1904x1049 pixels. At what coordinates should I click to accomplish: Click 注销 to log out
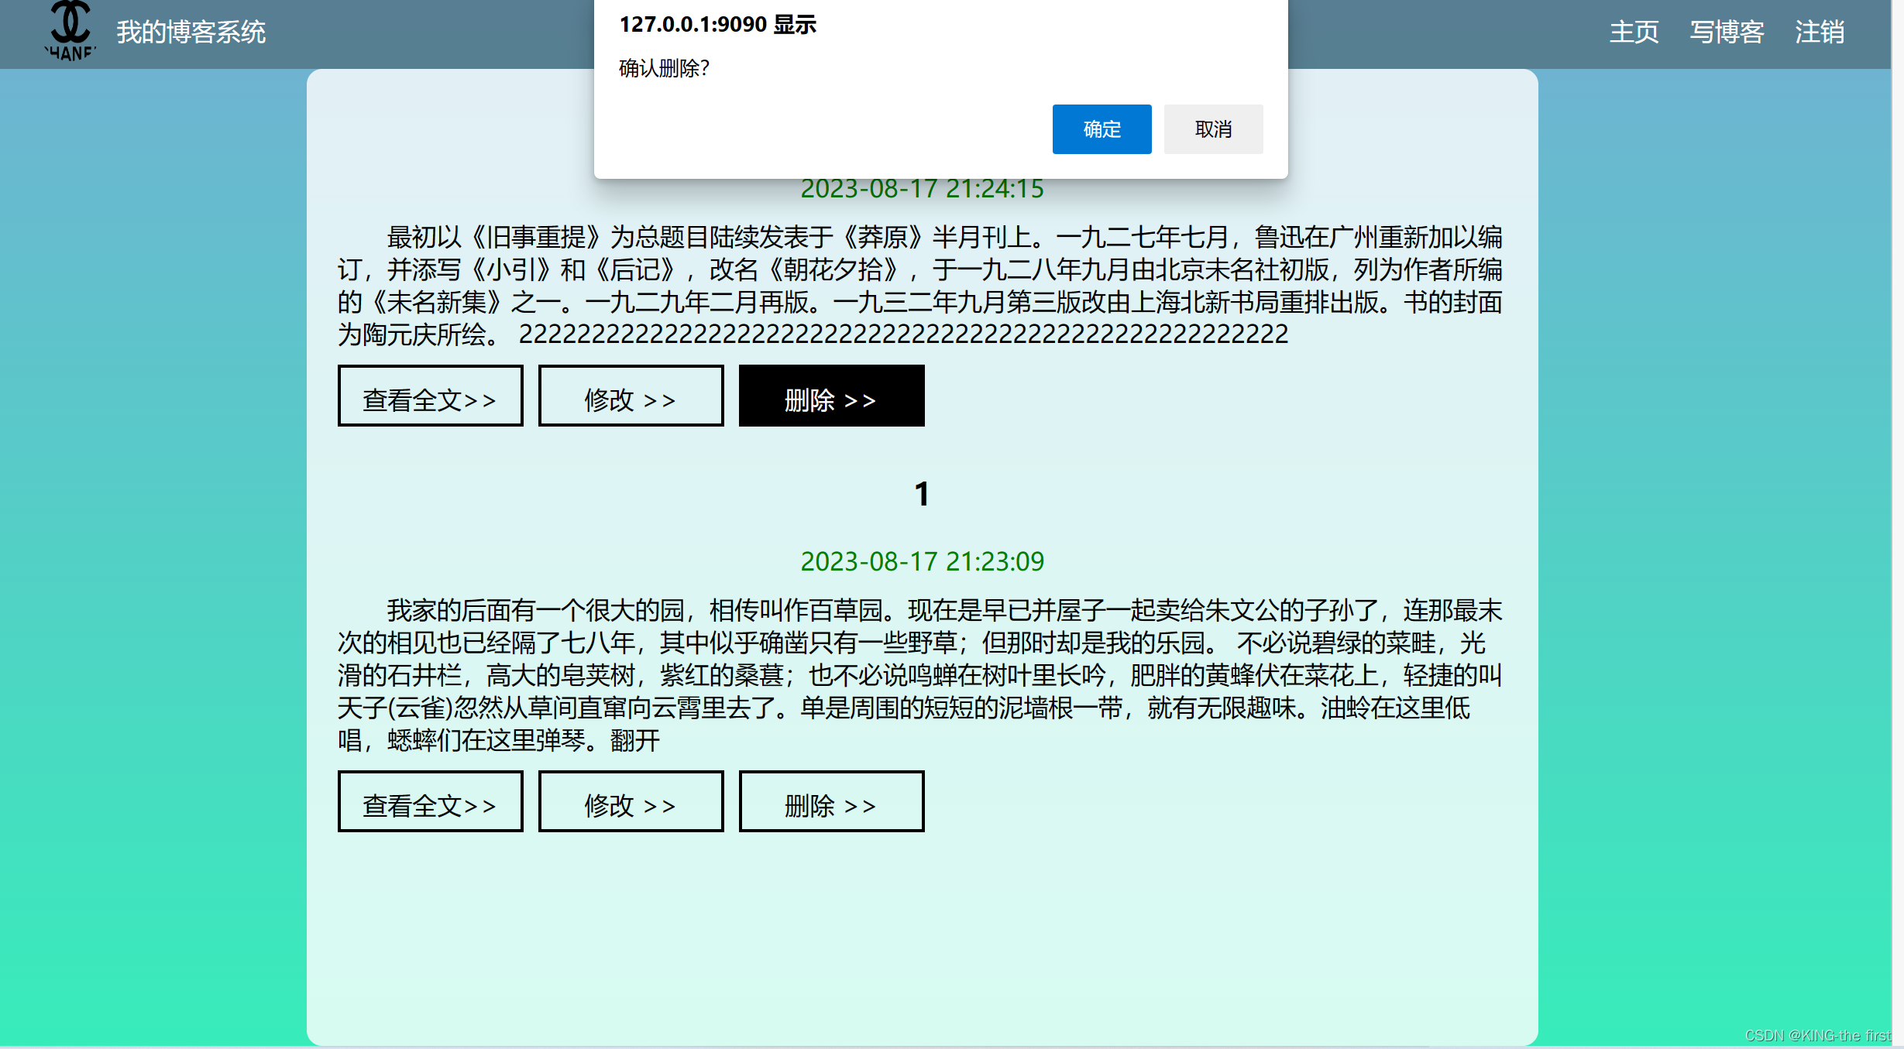(x=1819, y=33)
